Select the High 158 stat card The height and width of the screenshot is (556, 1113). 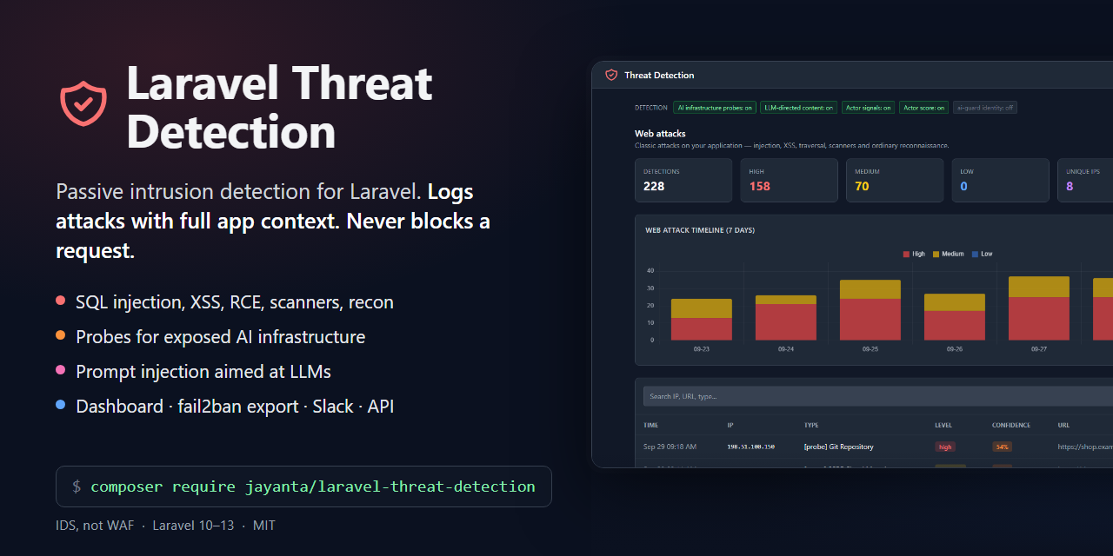tap(789, 180)
